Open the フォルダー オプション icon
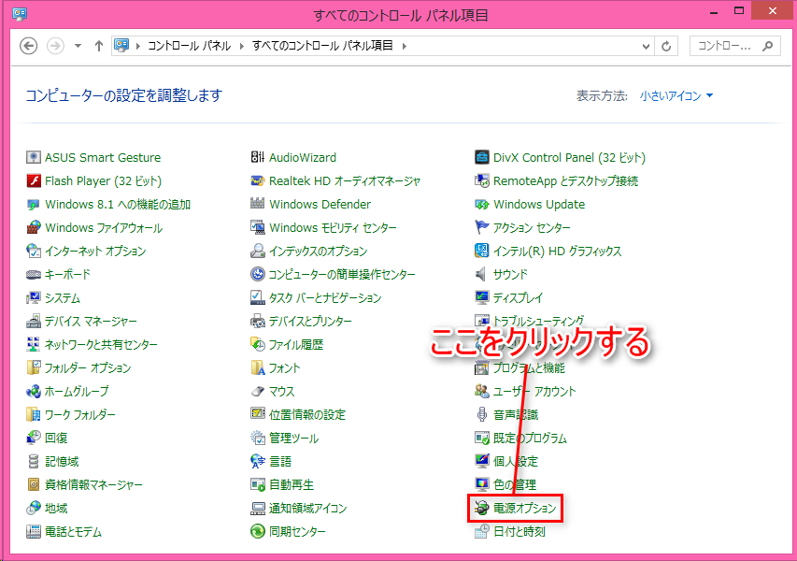797x561 pixels. (34, 368)
